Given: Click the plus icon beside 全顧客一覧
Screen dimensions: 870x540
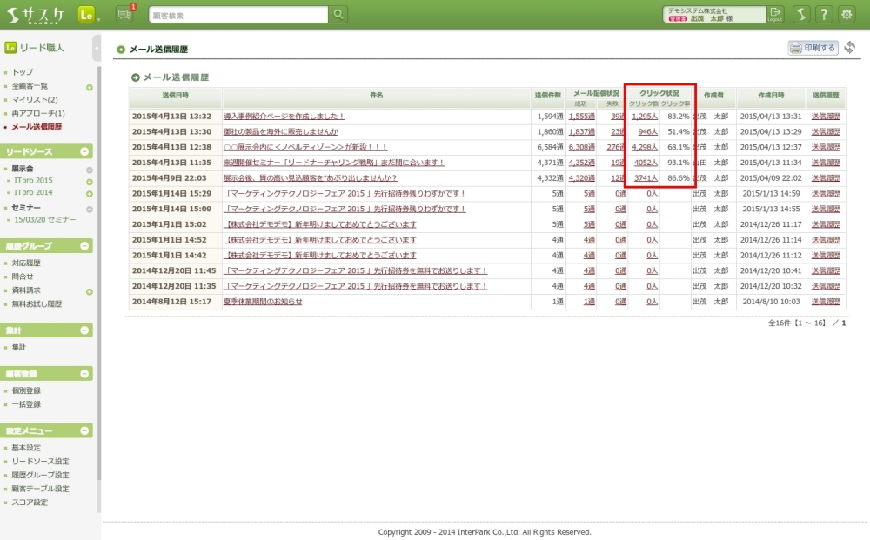Looking at the screenshot, I should (90, 87).
